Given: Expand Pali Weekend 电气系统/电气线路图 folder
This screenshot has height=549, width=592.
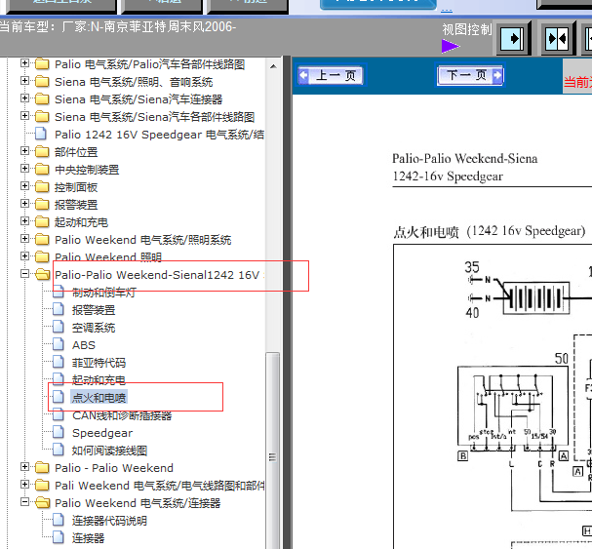Looking at the screenshot, I should (24, 485).
